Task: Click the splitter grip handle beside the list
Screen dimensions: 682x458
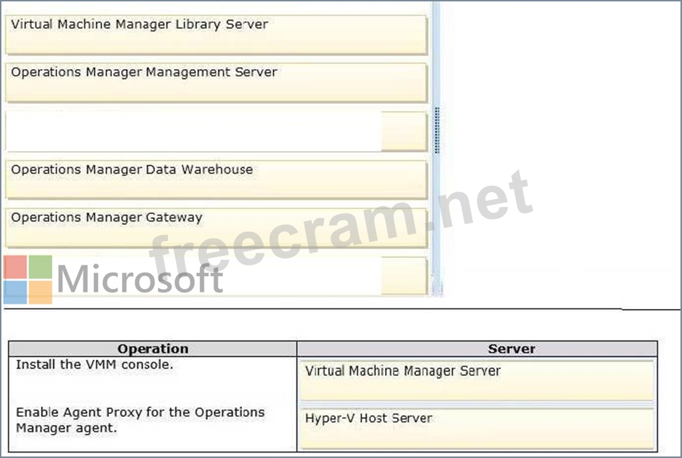Action: [x=437, y=130]
